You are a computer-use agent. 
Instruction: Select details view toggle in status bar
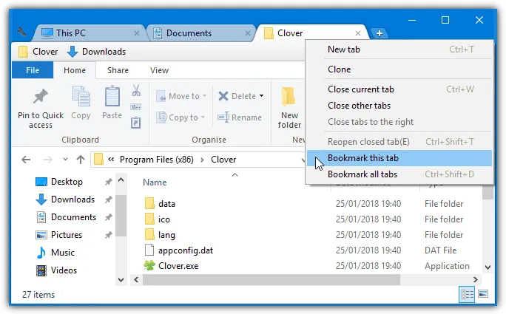467,294
